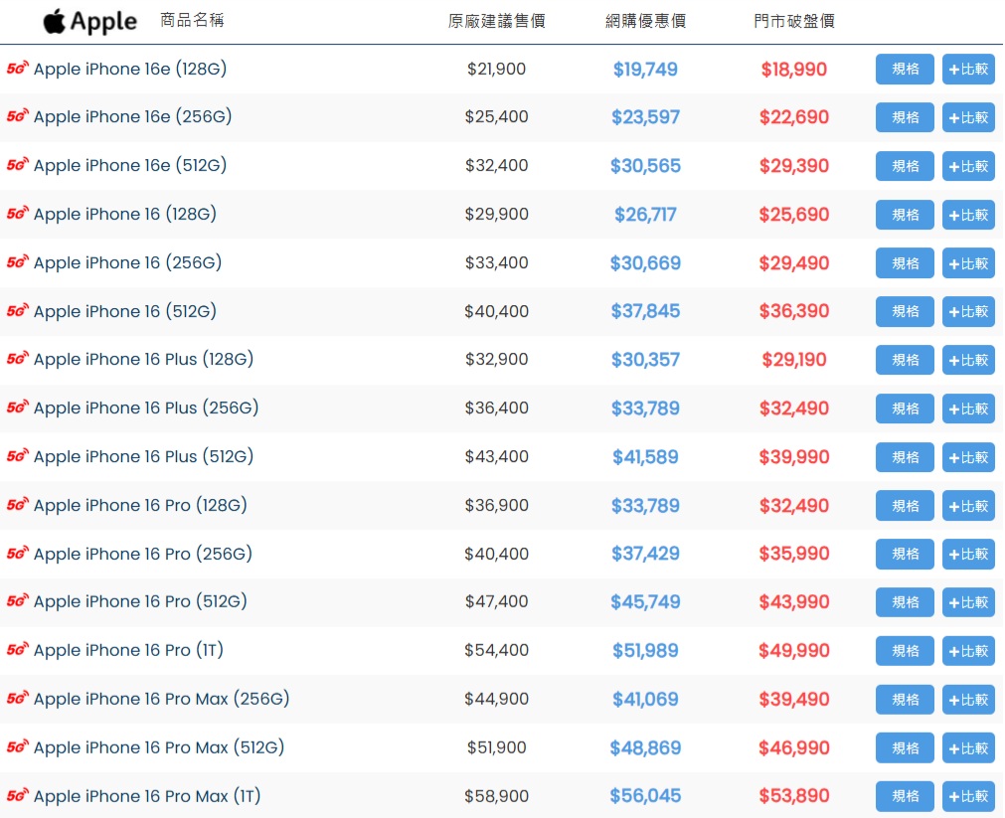This screenshot has height=818, width=1005.
Task: Open the Apple iPhone 16e (128G) product link
Action: (130, 69)
